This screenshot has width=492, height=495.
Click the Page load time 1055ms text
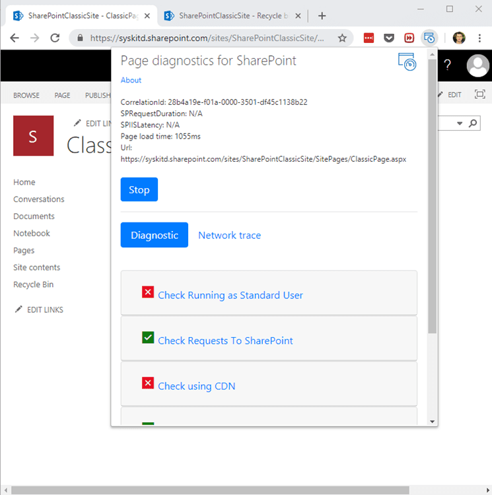coord(160,137)
